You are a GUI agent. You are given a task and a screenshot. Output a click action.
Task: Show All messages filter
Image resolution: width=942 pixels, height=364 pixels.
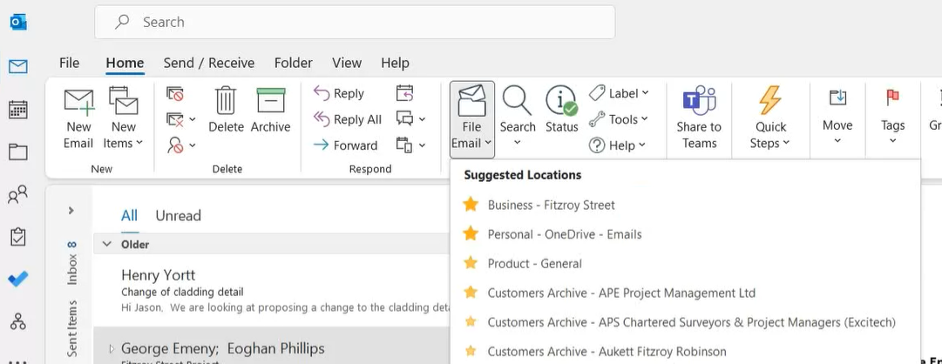(129, 216)
